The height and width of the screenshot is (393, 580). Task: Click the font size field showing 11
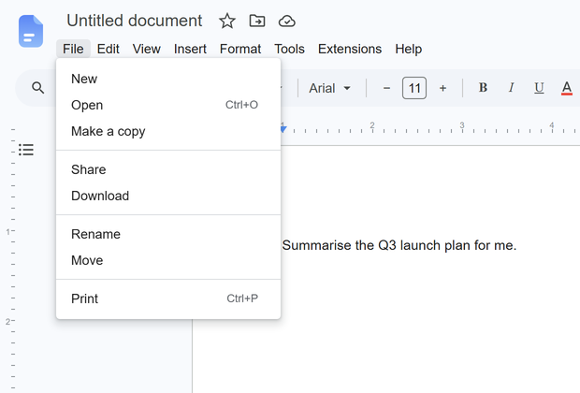point(414,88)
